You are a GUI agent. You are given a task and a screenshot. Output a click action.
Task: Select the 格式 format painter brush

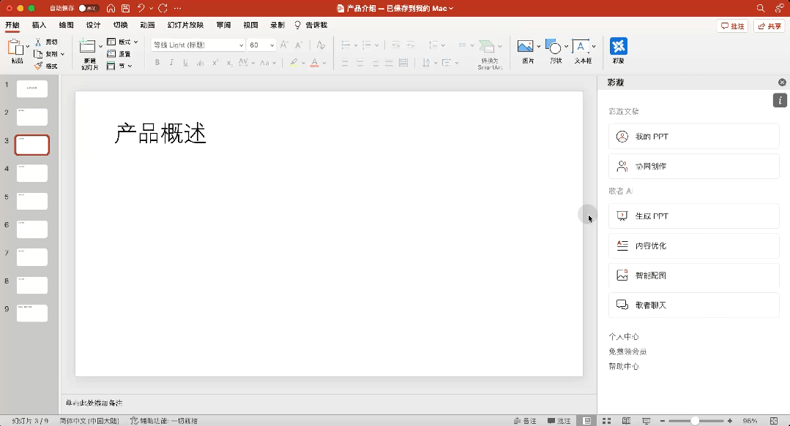click(38, 66)
